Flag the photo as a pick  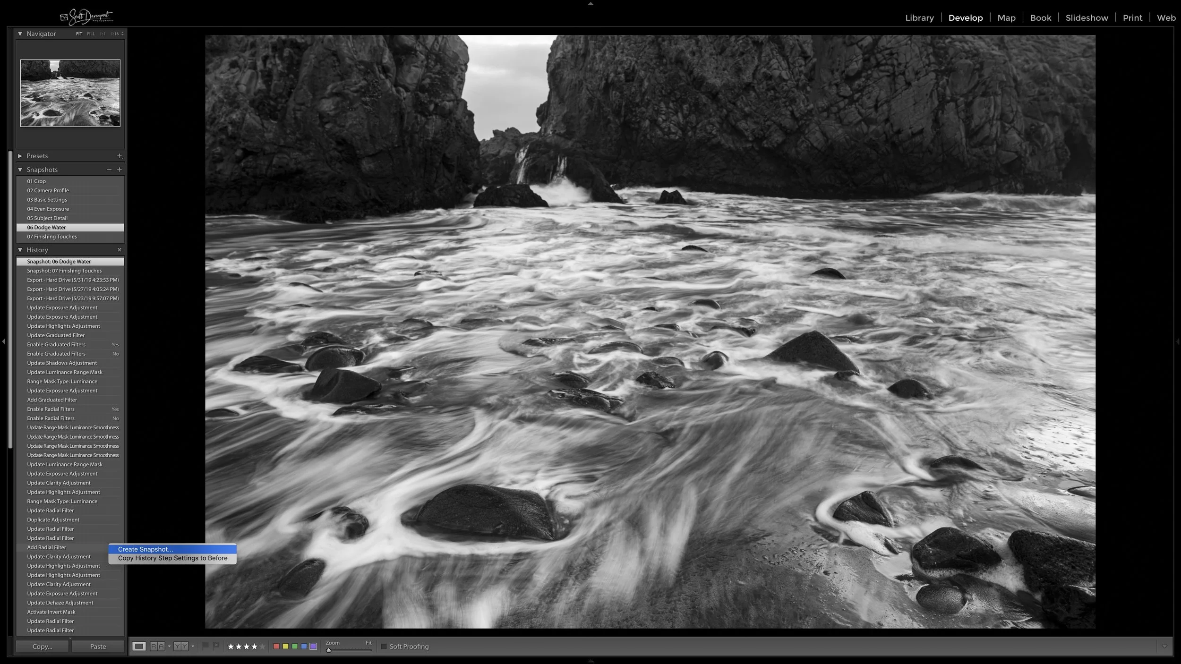click(x=206, y=646)
